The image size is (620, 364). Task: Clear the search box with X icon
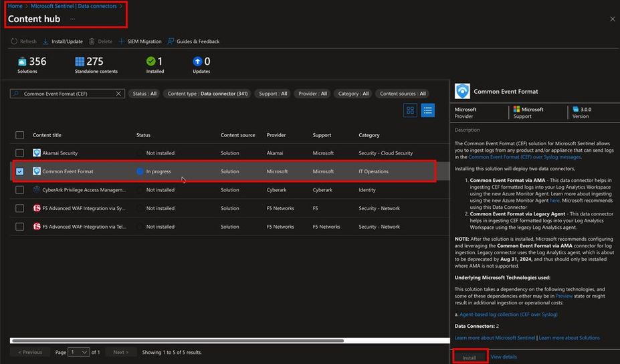click(x=119, y=94)
